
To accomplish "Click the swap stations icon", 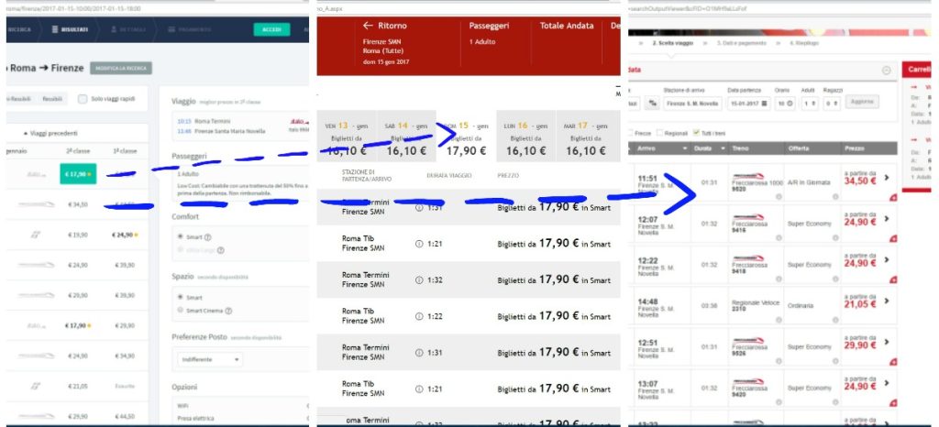I will coord(654,104).
